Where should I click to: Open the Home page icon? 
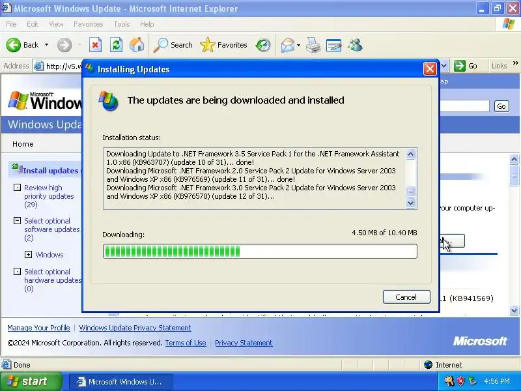coord(137,45)
